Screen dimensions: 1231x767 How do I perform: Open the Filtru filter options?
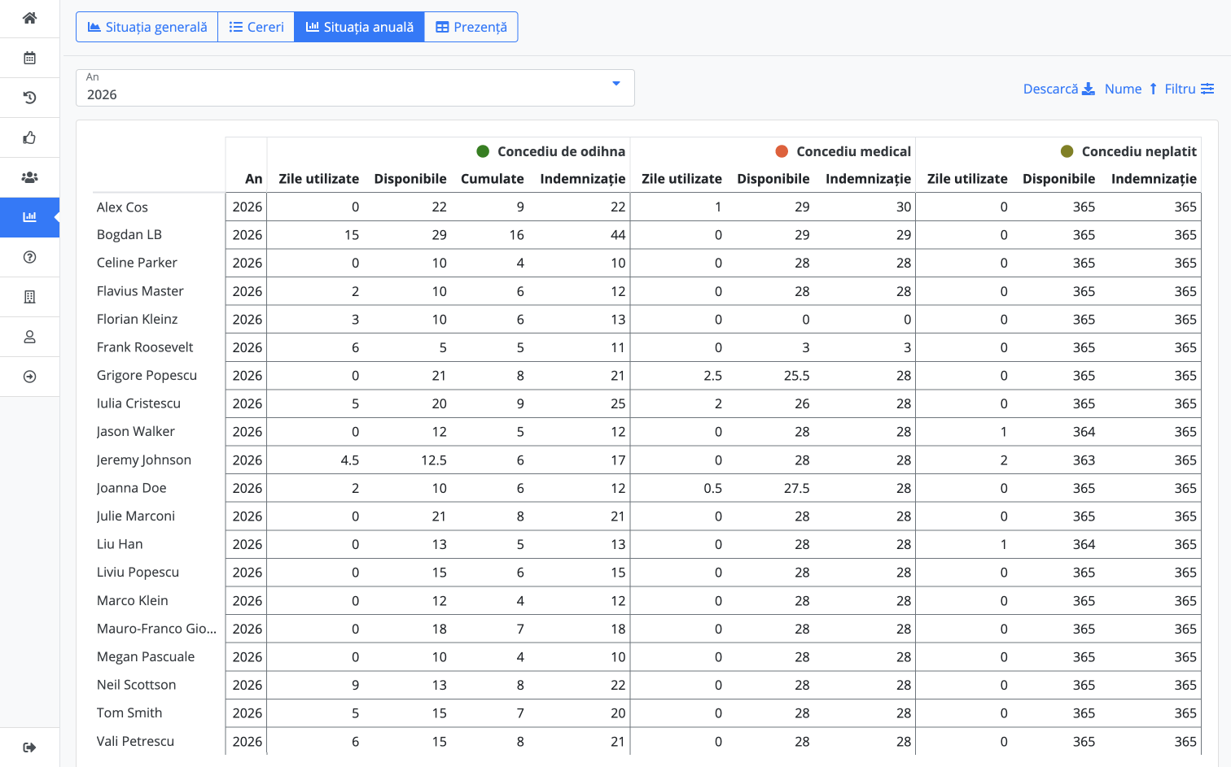pyautogui.click(x=1189, y=89)
